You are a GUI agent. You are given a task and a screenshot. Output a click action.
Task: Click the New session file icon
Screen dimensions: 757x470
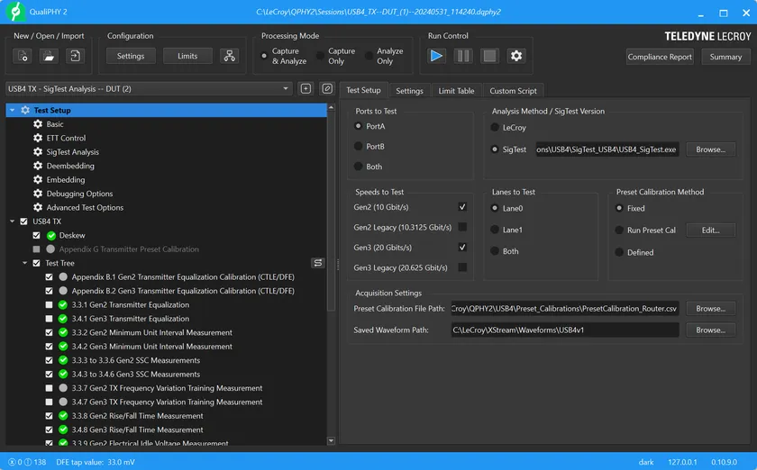tap(23, 56)
